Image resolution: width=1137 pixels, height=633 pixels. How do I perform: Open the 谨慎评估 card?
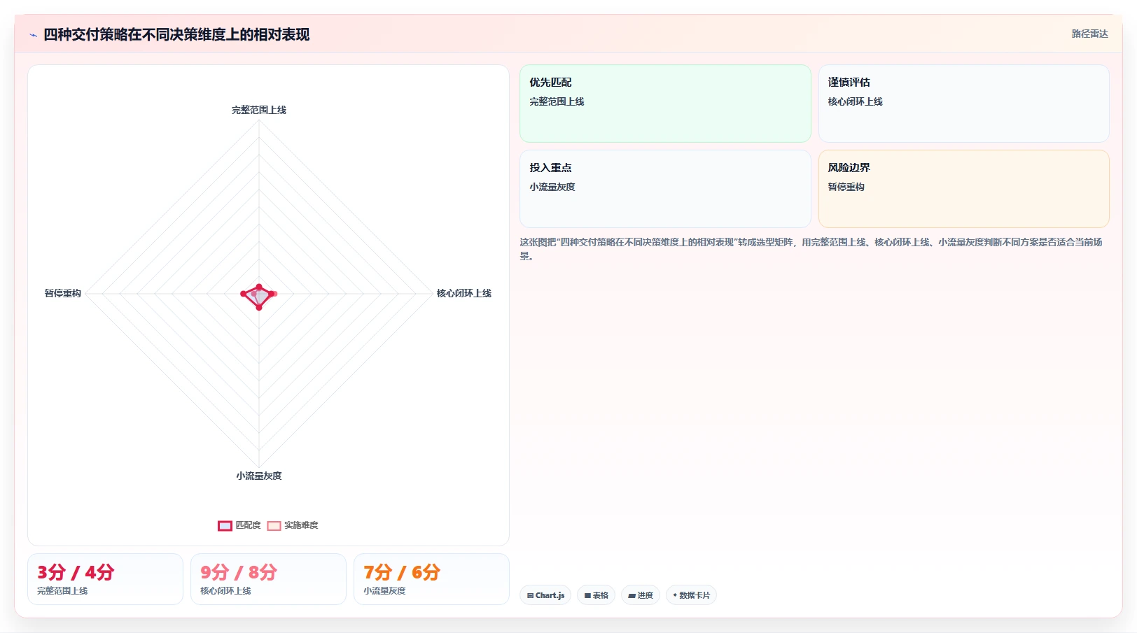pos(963,104)
